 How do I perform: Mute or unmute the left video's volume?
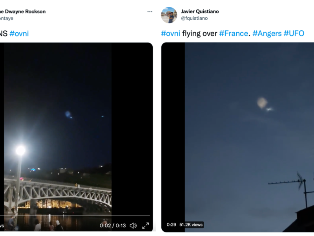click(133, 225)
